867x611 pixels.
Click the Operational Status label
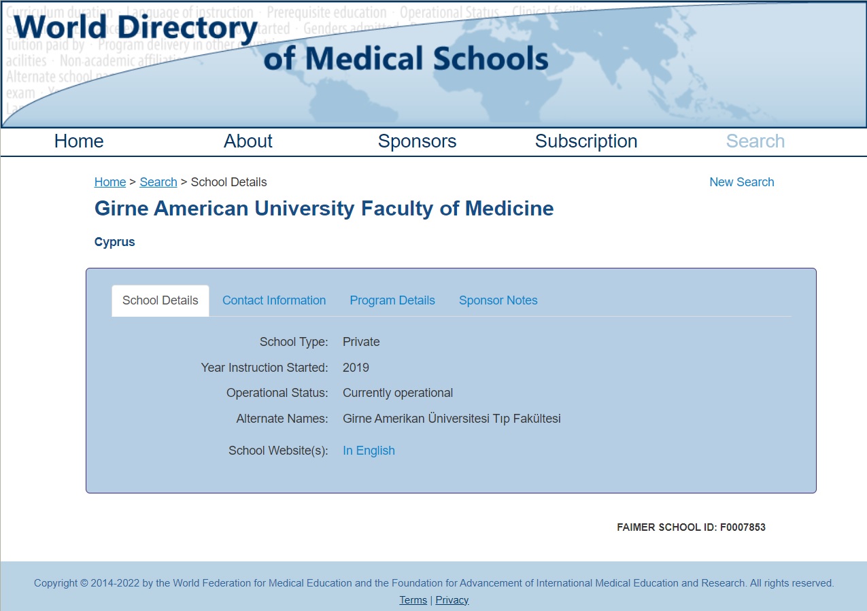click(x=277, y=393)
